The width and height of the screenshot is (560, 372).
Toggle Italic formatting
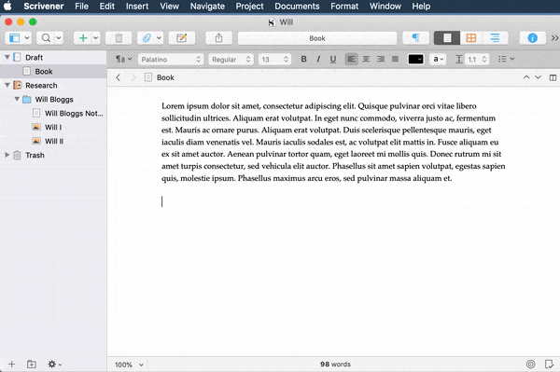click(318, 60)
